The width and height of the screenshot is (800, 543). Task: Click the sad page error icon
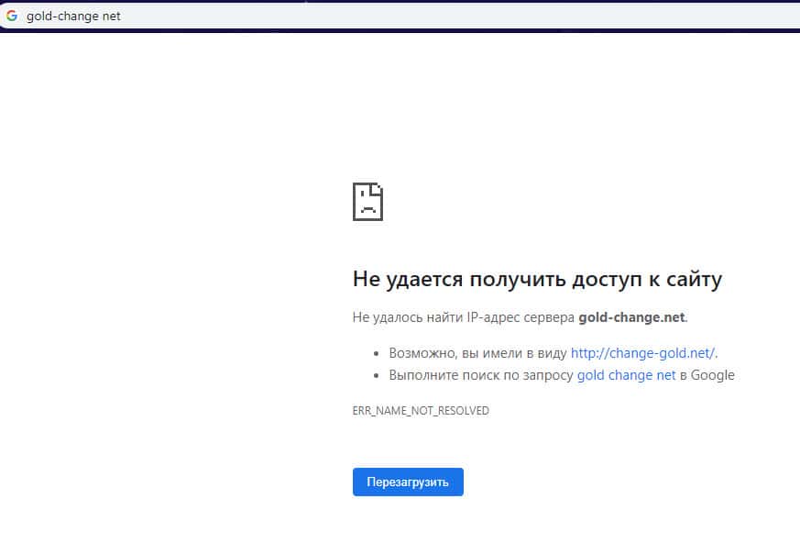367,201
